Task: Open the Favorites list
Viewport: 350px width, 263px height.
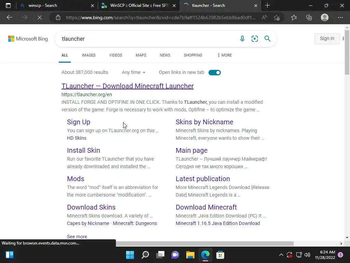Action: (x=294, y=17)
